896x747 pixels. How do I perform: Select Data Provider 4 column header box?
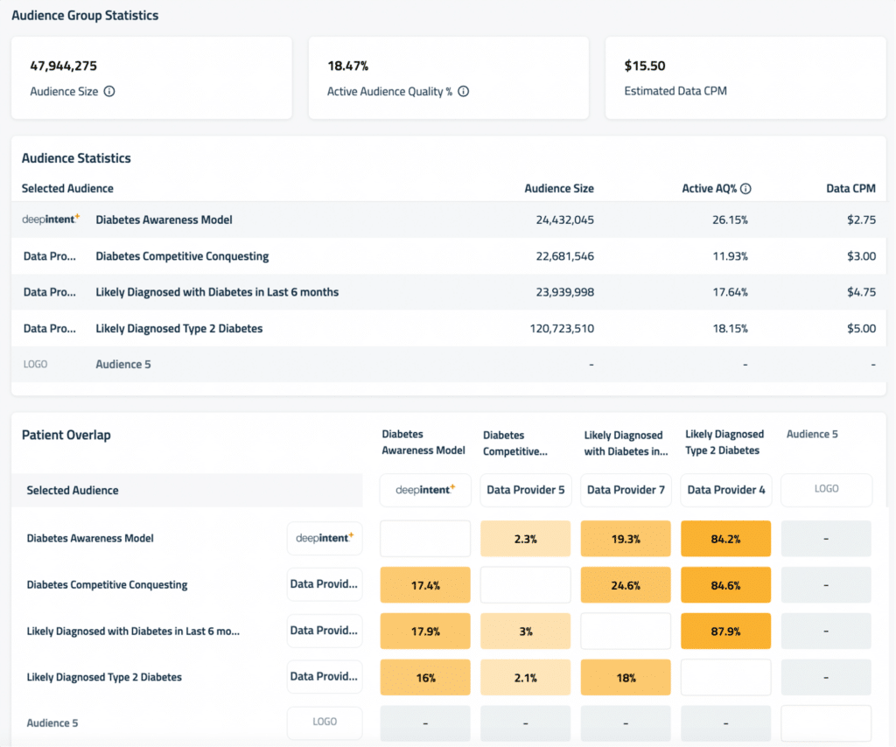pyautogui.click(x=725, y=490)
